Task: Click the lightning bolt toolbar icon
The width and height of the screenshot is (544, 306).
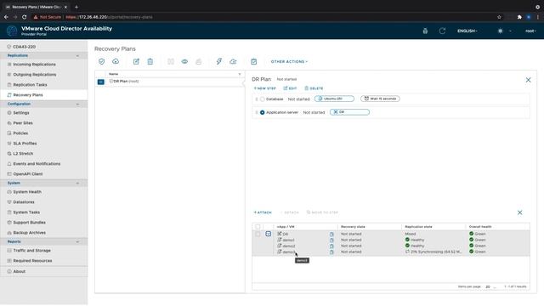Action: click(x=219, y=61)
